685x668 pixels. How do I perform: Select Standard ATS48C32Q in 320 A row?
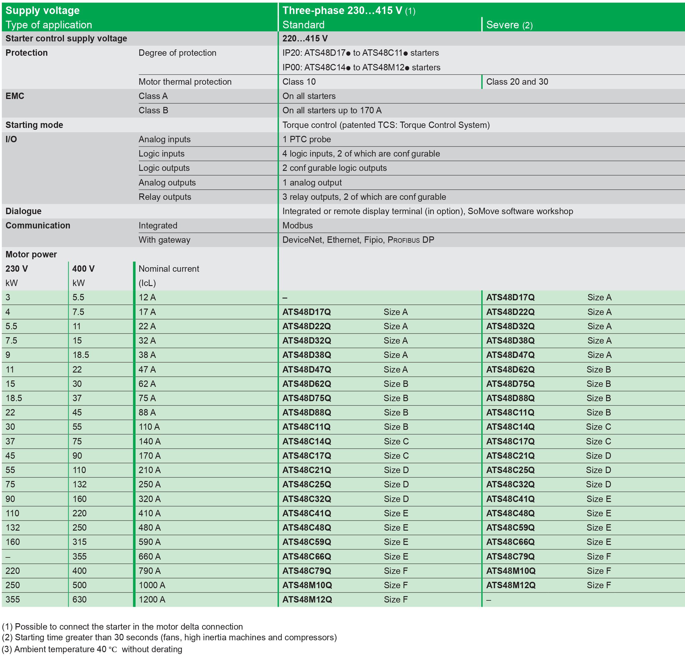coord(306,499)
